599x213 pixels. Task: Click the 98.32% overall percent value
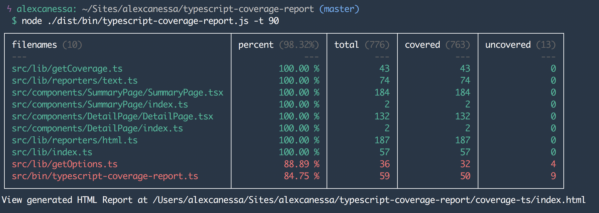click(x=299, y=45)
